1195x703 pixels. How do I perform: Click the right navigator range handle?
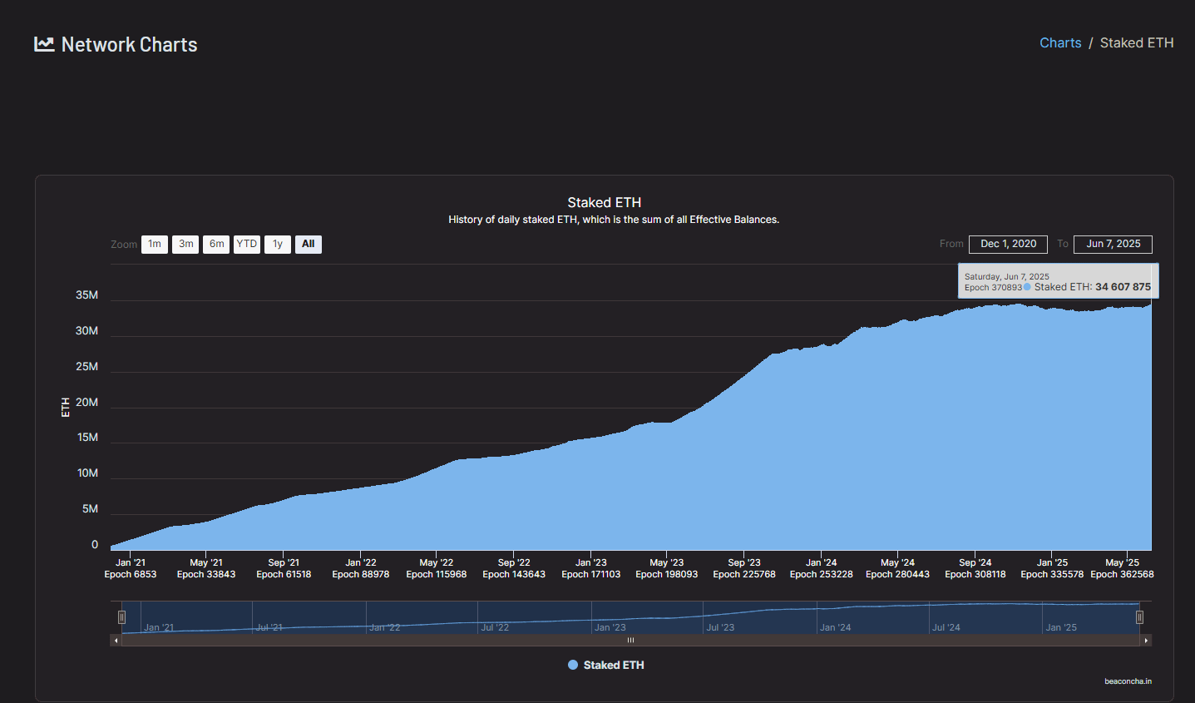[1139, 617]
